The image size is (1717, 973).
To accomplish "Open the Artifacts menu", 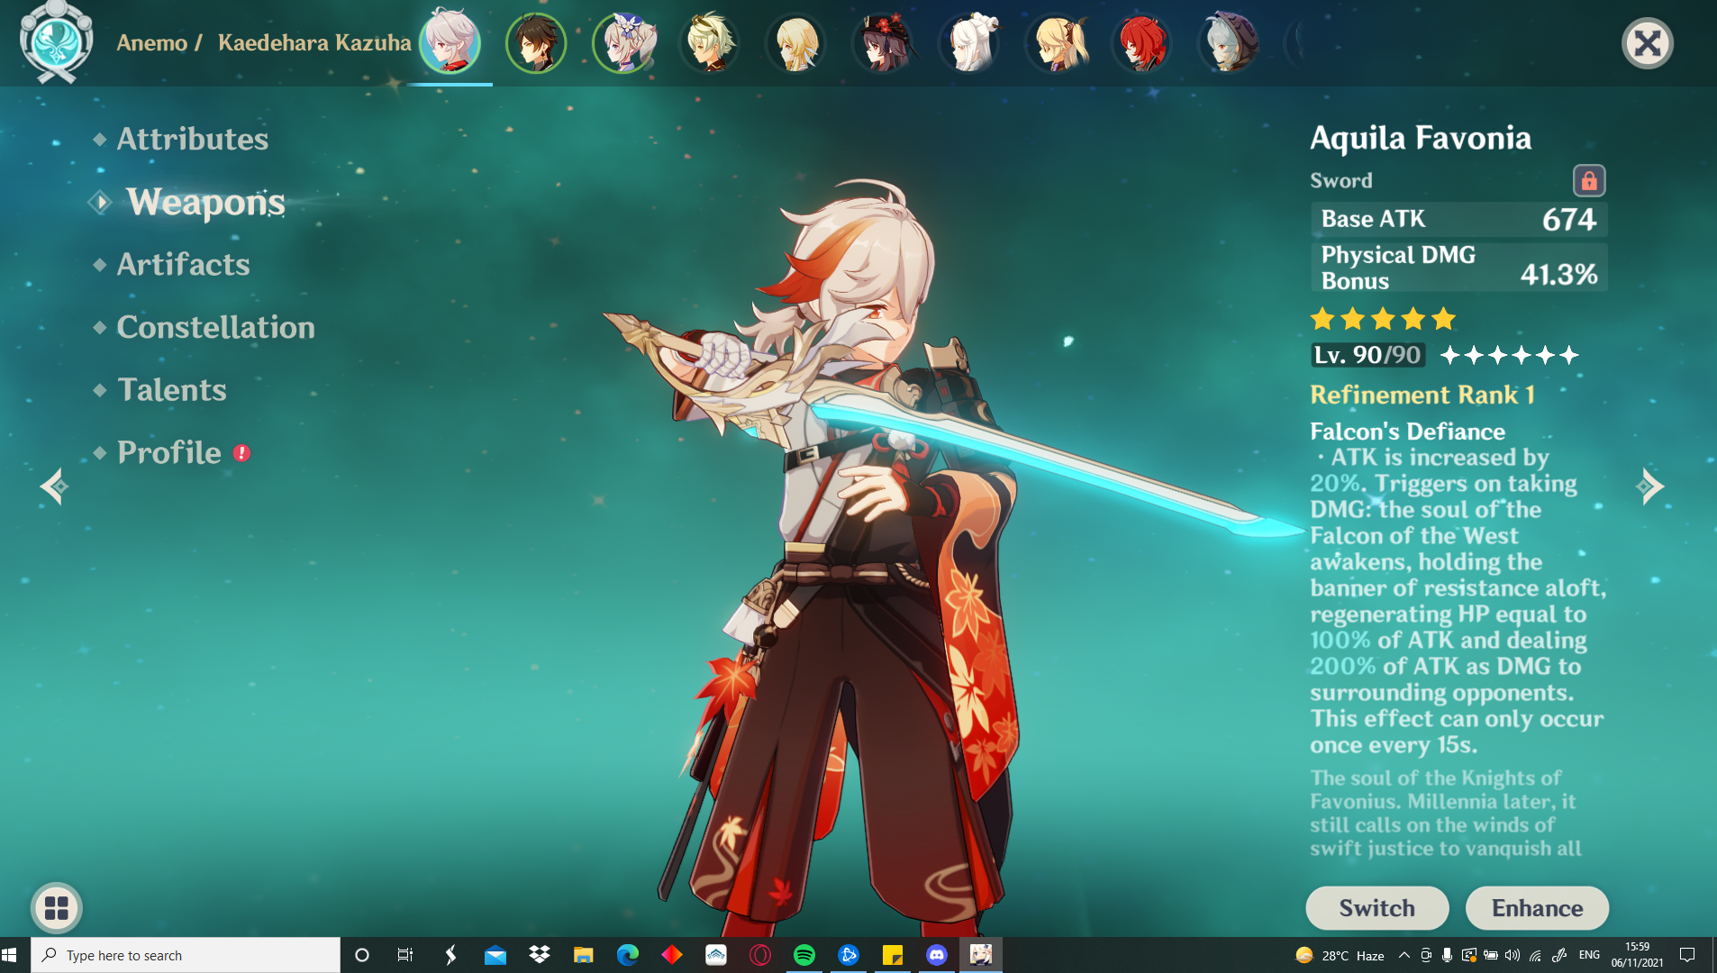I will click(183, 264).
